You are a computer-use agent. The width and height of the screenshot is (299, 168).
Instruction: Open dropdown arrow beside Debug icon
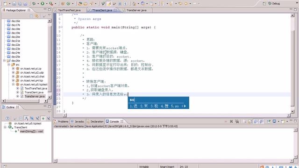pyautogui.click(x=38, y=3)
